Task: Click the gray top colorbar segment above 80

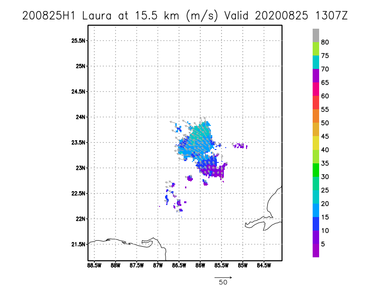Action: point(316,36)
